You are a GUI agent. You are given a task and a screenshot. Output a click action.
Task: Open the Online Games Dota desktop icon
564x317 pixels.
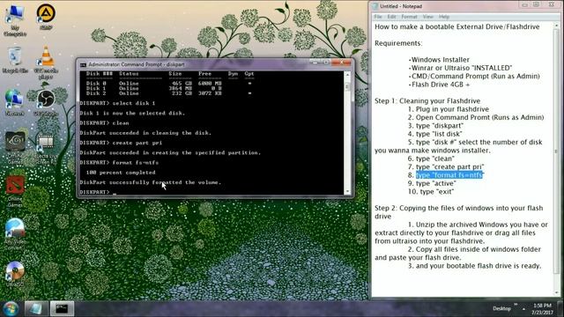click(x=15, y=191)
